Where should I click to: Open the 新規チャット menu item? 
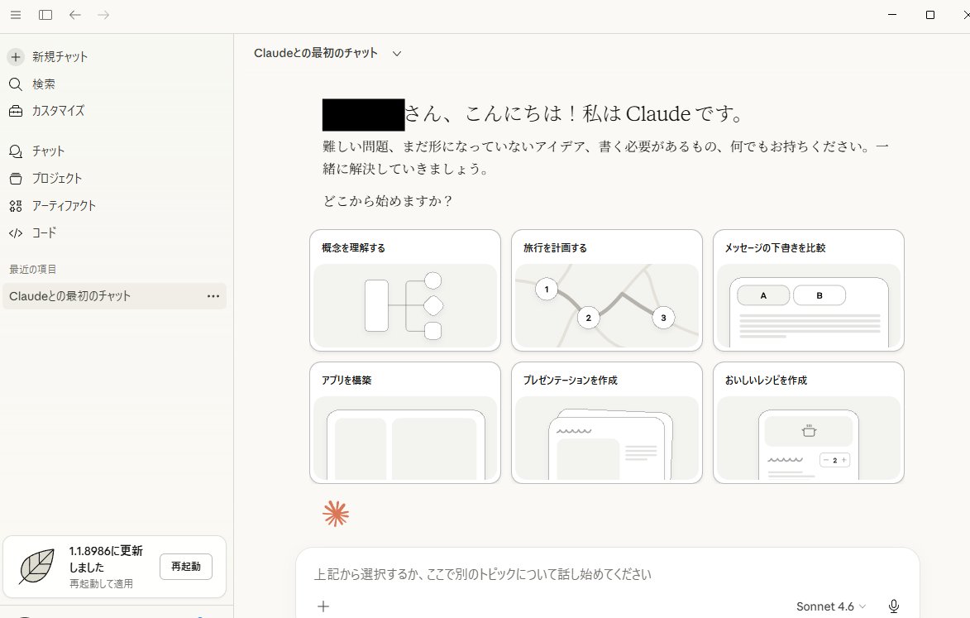60,57
